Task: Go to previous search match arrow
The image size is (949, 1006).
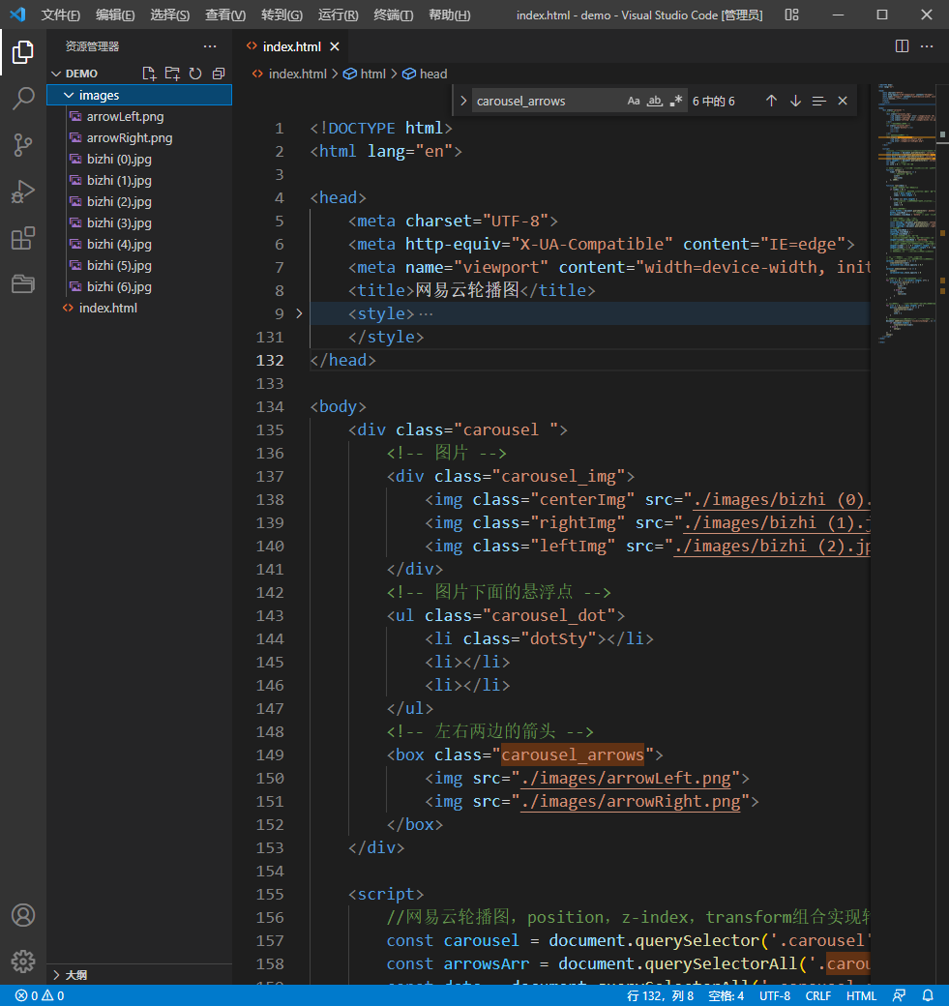Action: tap(771, 101)
